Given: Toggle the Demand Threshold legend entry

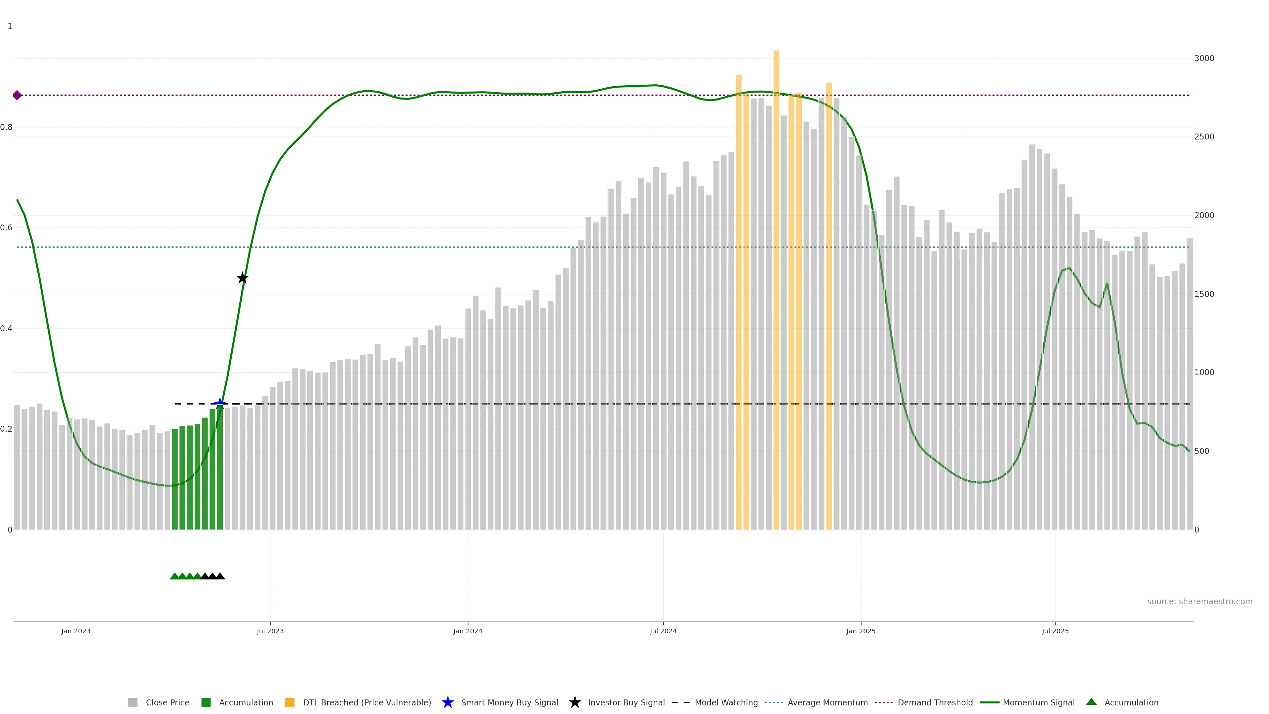Looking at the screenshot, I should [935, 702].
